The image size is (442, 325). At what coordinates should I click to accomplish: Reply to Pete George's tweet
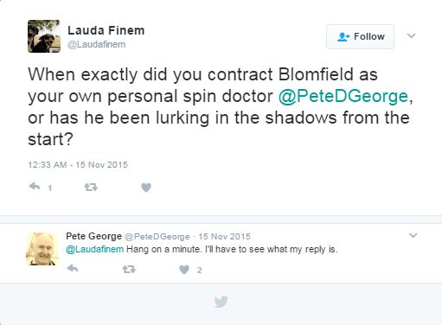(73, 269)
